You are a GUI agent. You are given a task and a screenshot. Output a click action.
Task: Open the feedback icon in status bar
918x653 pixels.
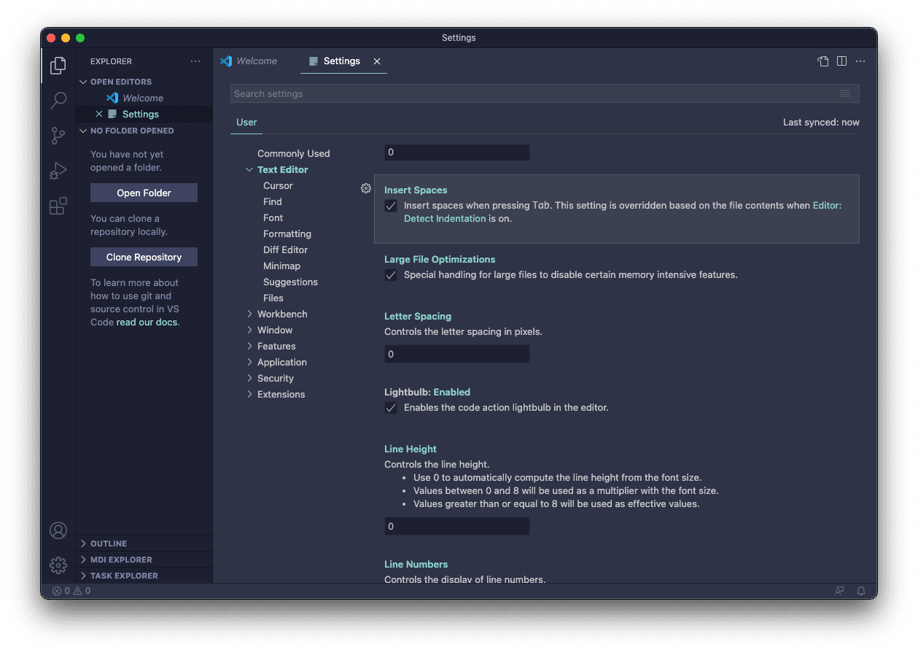pos(840,591)
